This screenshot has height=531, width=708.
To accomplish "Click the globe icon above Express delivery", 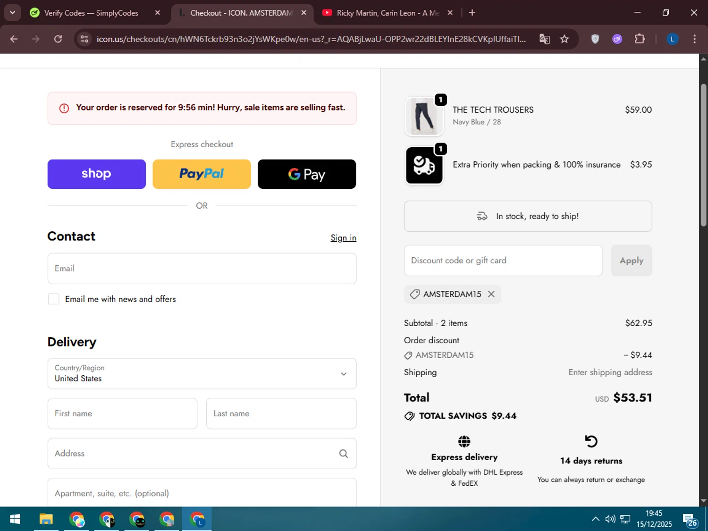I will click(x=464, y=441).
